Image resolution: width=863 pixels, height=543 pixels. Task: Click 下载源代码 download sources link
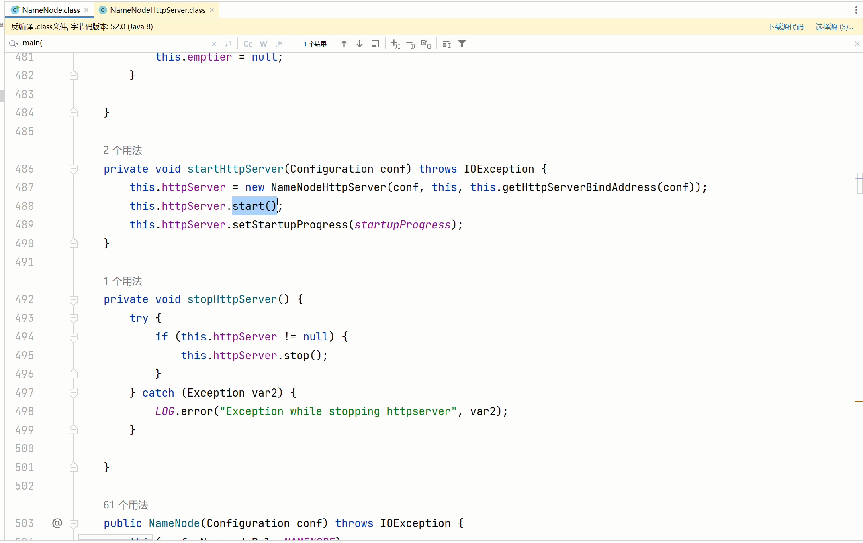[x=785, y=27]
